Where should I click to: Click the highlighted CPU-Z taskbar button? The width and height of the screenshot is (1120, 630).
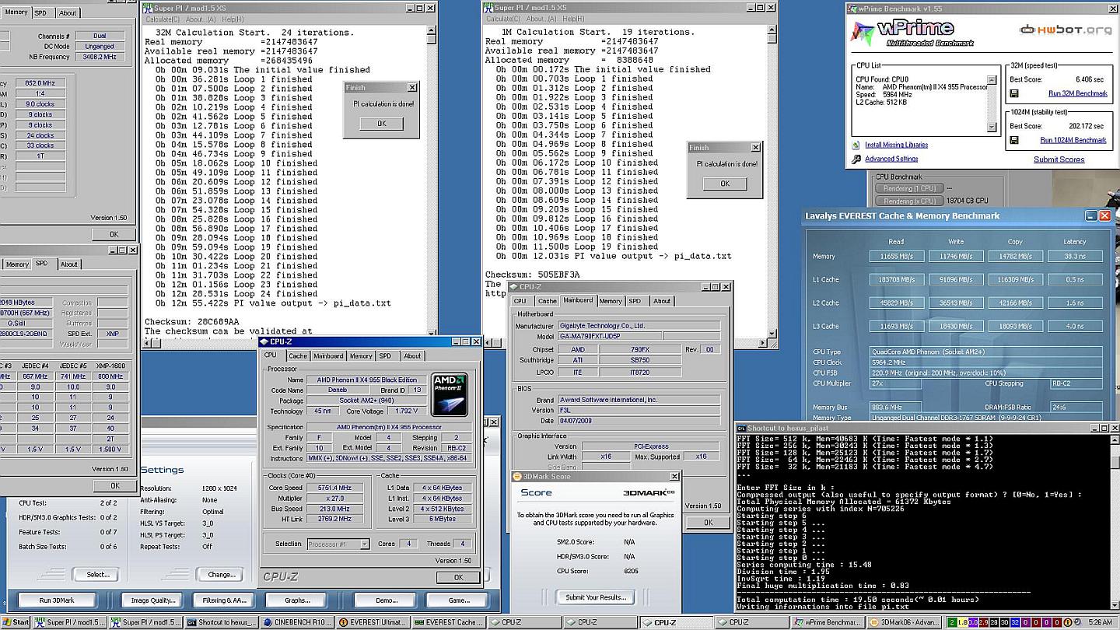[x=675, y=622]
